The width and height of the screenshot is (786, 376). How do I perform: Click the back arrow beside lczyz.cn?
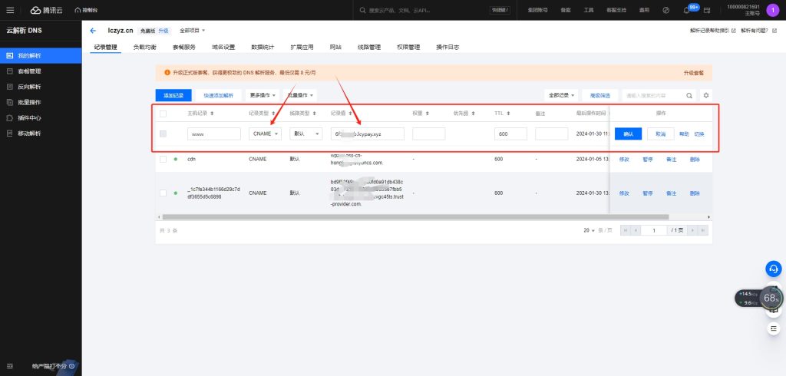[93, 31]
